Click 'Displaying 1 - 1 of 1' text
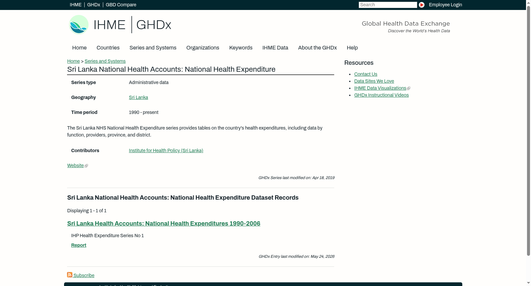The width and height of the screenshot is (531, 286). pyautogui.click(x=87, y=211)
